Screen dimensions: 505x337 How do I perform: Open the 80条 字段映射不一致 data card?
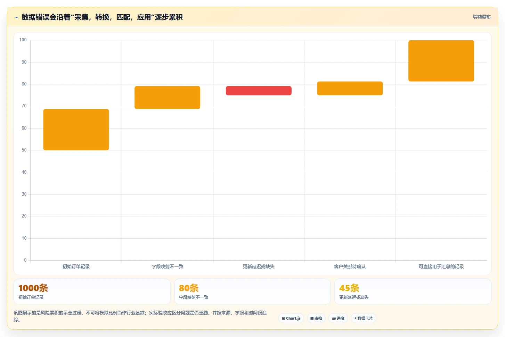(252, 291)
